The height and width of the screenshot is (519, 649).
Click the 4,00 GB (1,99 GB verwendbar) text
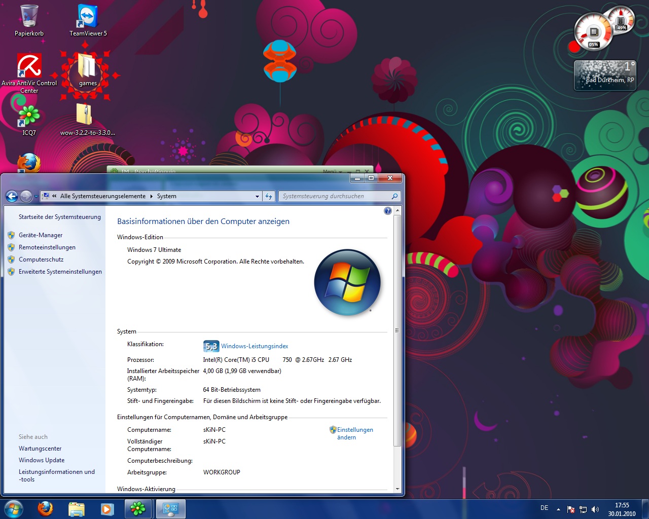tap(242, 371)
